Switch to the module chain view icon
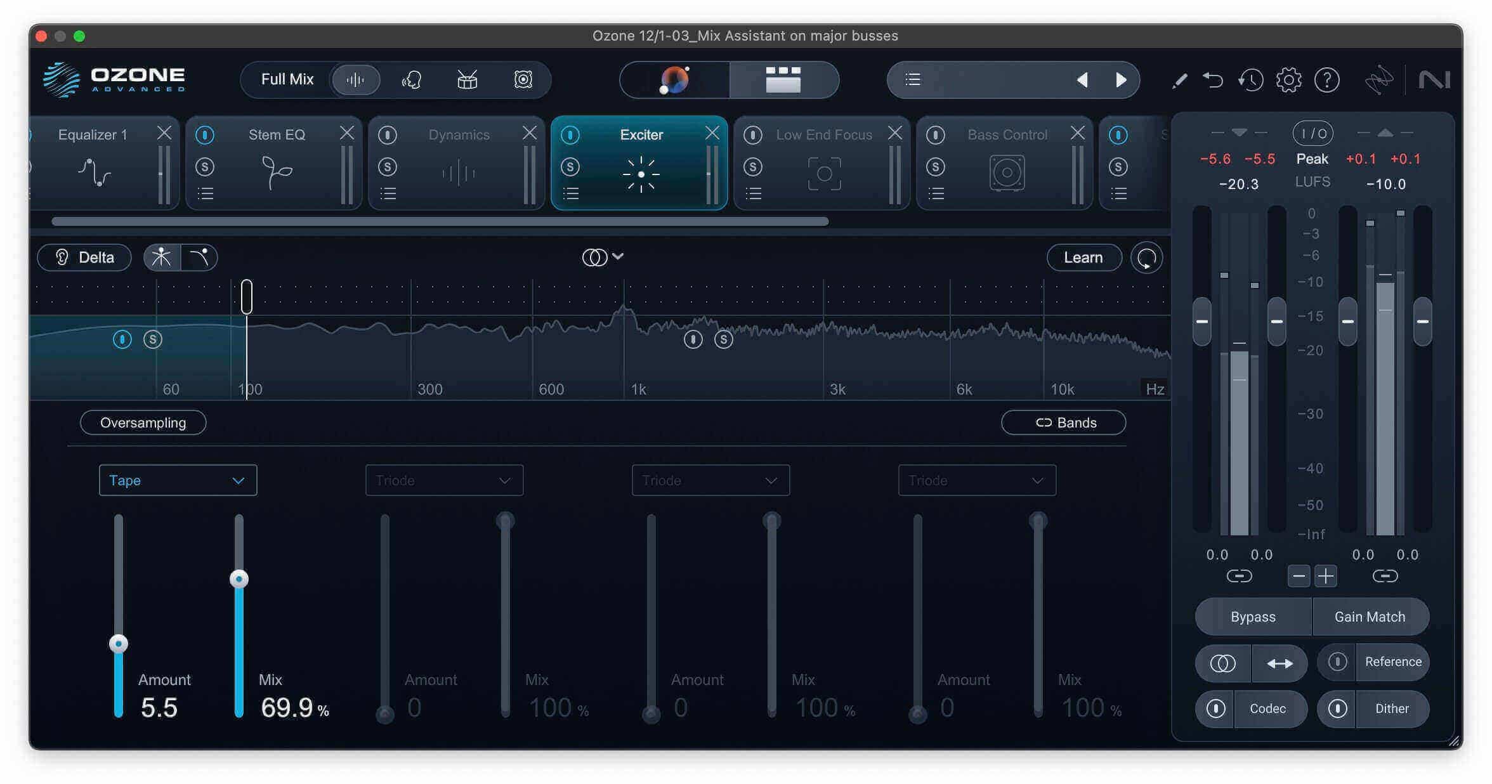The image size is (1492, 784). click(783, 80)
